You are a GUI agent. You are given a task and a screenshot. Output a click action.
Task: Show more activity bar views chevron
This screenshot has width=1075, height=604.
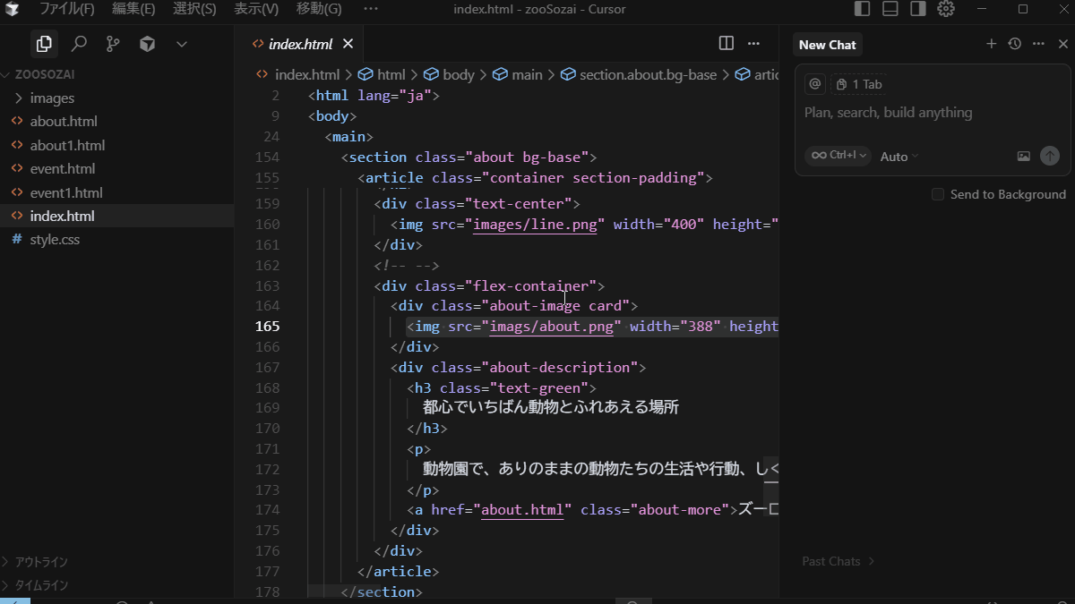(x=182, y=44)
